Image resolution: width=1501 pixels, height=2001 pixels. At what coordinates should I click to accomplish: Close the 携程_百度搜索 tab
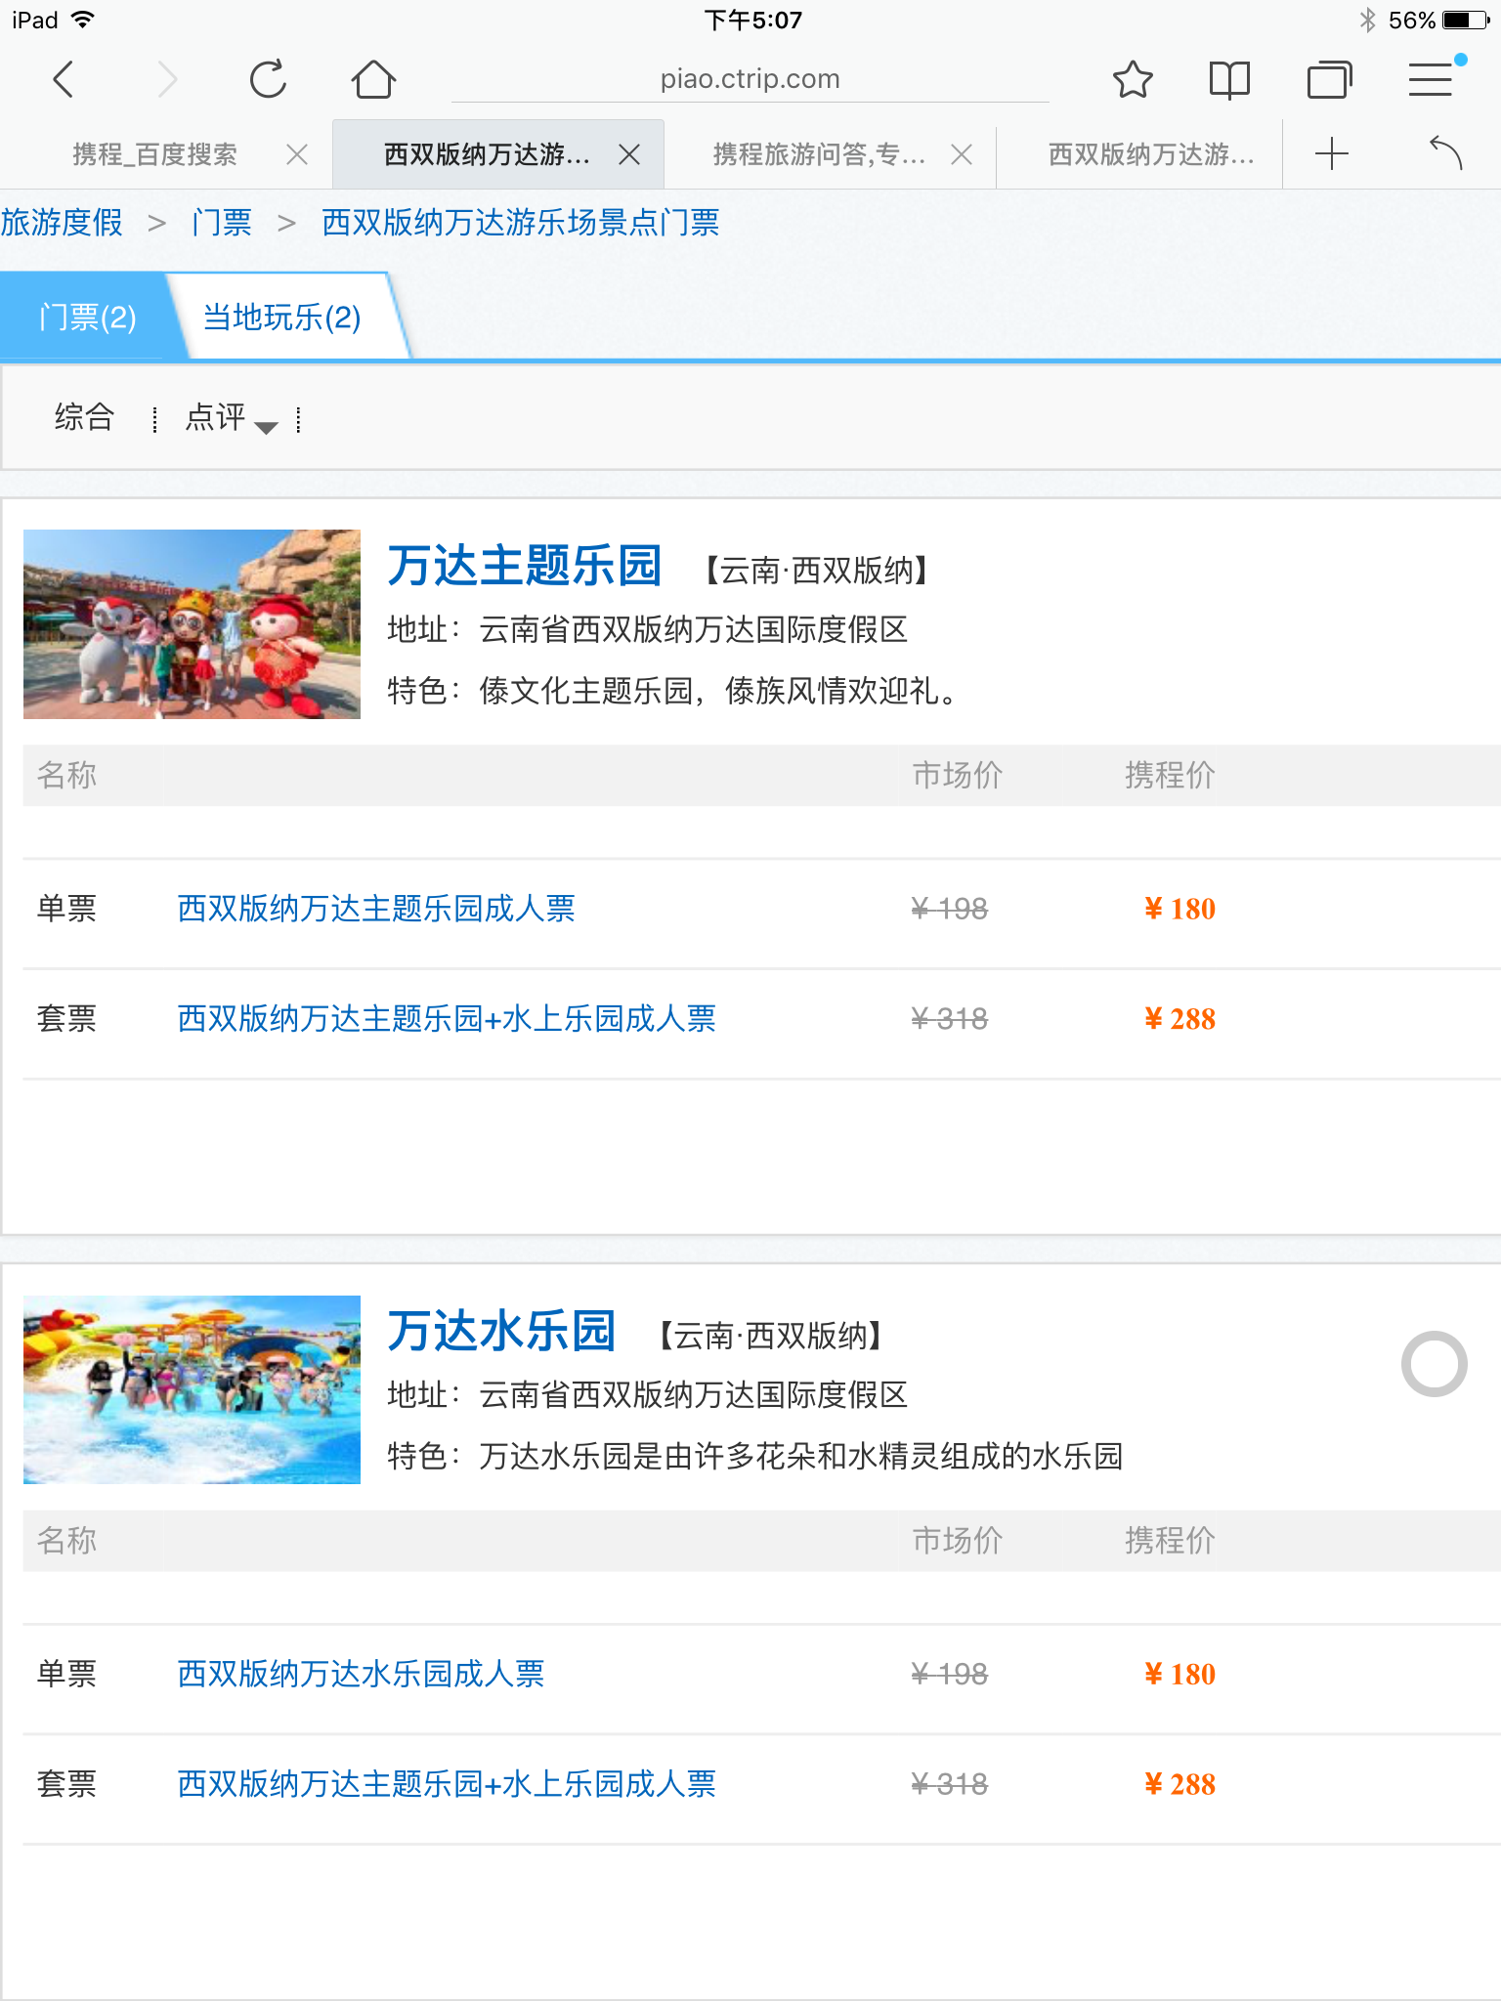(x=297, y=154)
